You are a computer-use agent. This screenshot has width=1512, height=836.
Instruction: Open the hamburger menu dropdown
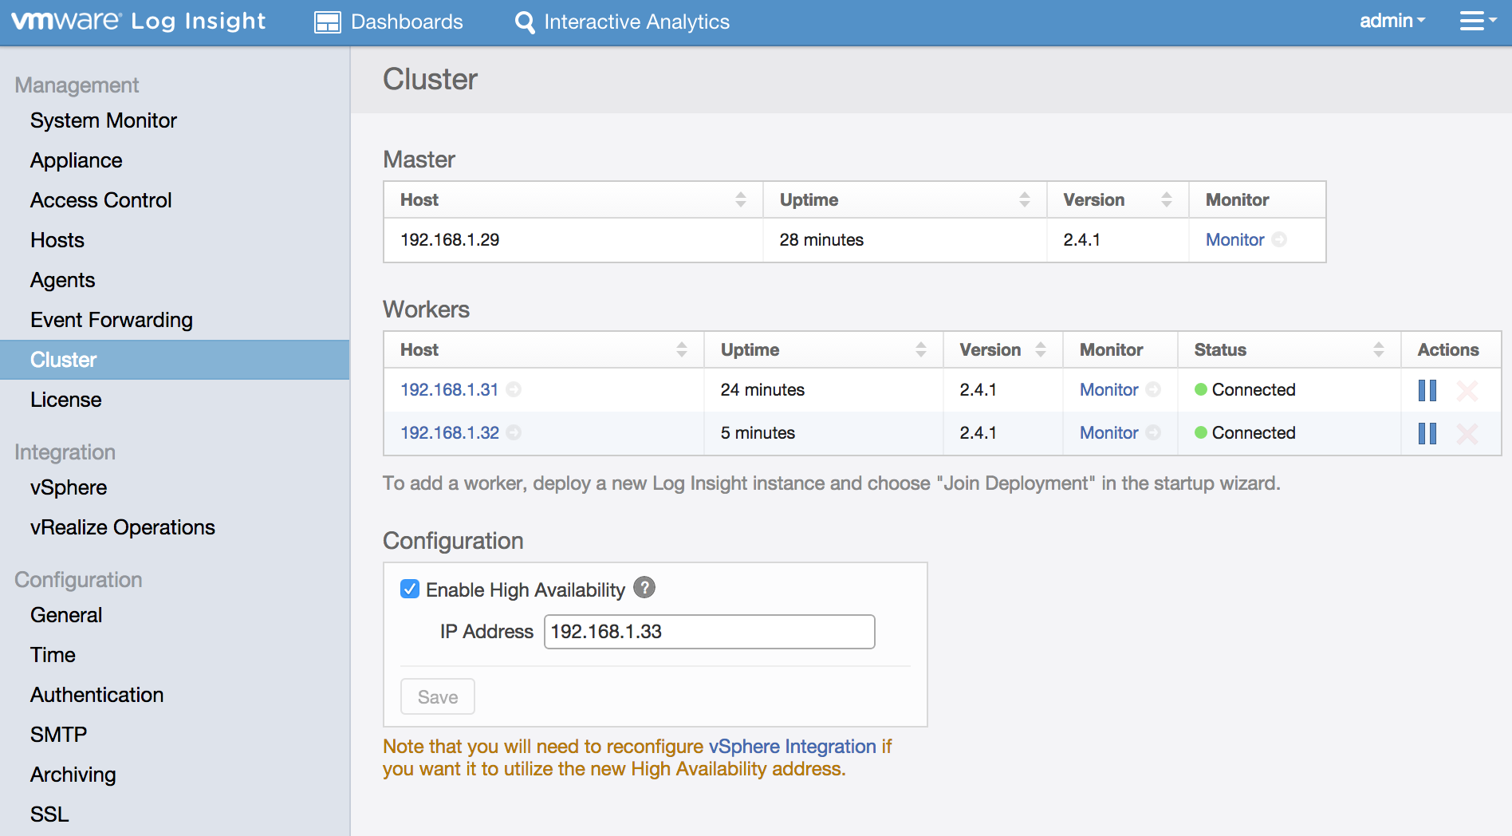[x=1476, y=22]
